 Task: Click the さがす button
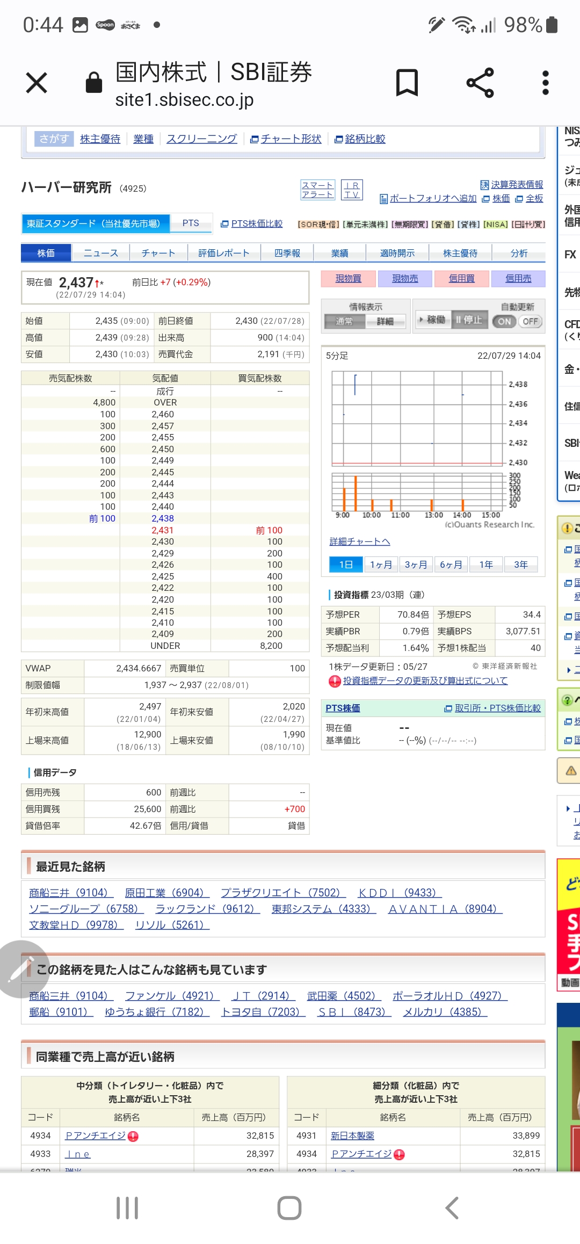point(54,139)
